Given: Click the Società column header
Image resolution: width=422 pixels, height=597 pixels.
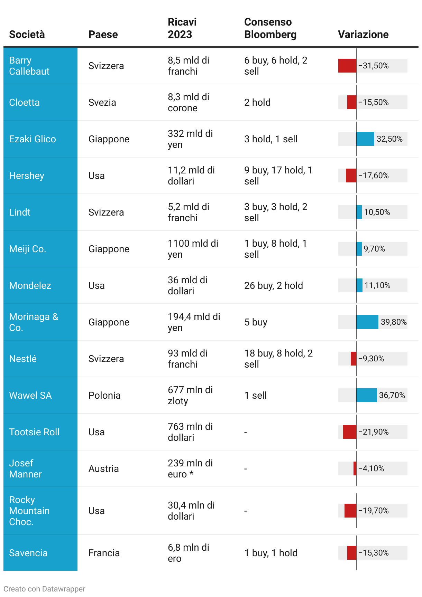Looking at the screenshot, I should 27,35.
